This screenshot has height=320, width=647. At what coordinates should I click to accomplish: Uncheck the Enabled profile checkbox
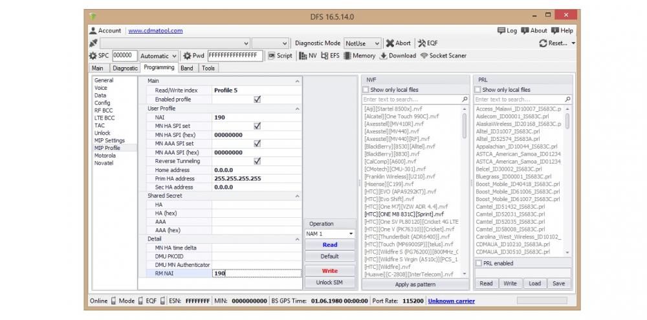[257, 100]
